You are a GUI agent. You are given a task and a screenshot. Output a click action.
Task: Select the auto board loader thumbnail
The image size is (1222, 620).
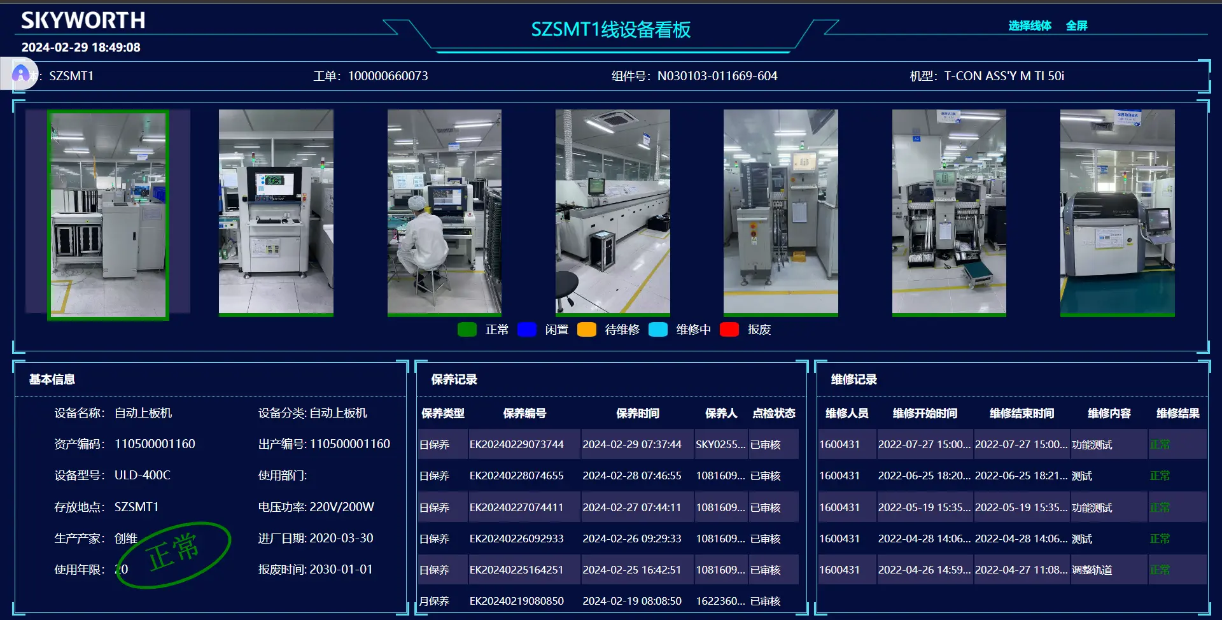[x=108, y=214]
